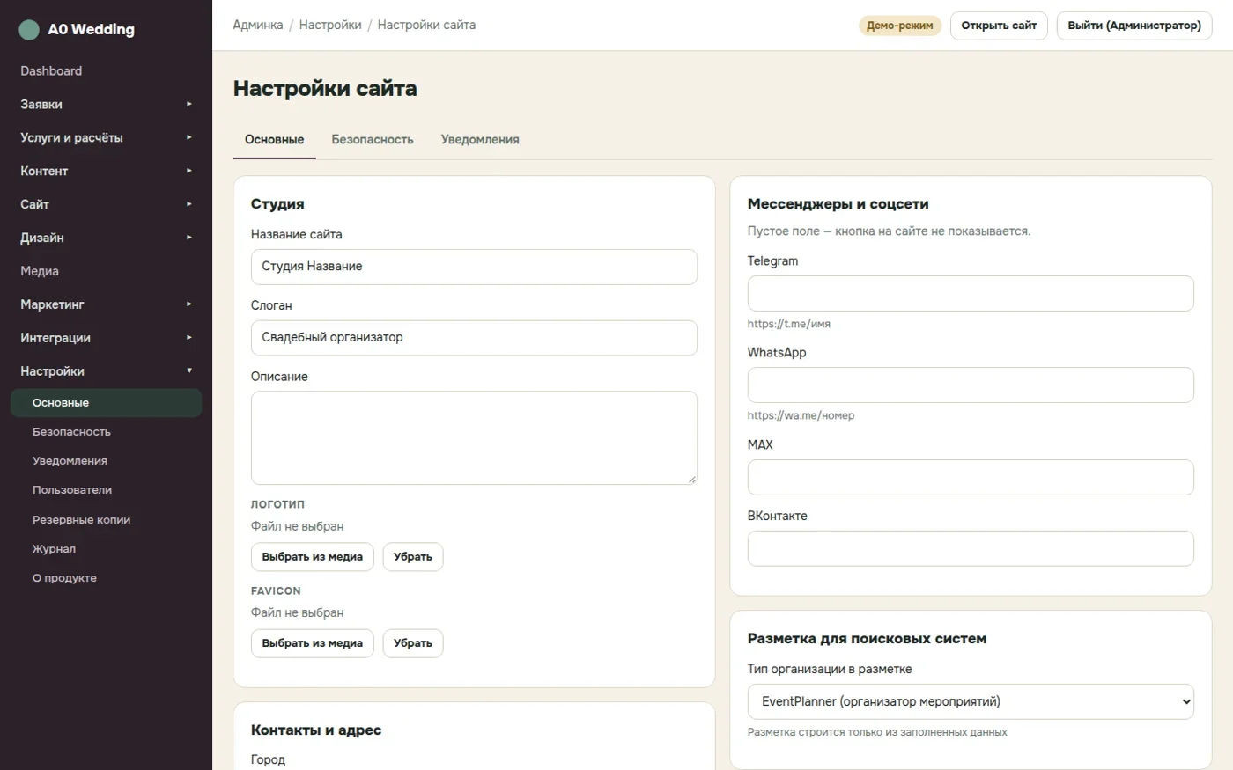Open the Тип организации в разметке dropdown

click(x=971, y=701)
